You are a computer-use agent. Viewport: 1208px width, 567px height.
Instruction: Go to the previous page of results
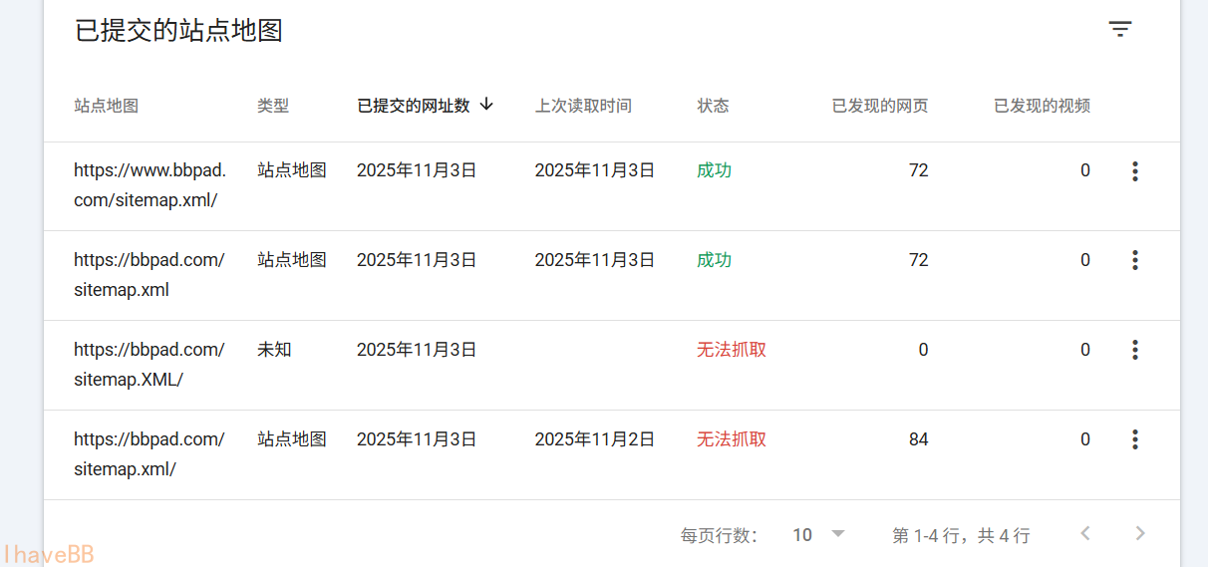click(x=1085, y=534)
